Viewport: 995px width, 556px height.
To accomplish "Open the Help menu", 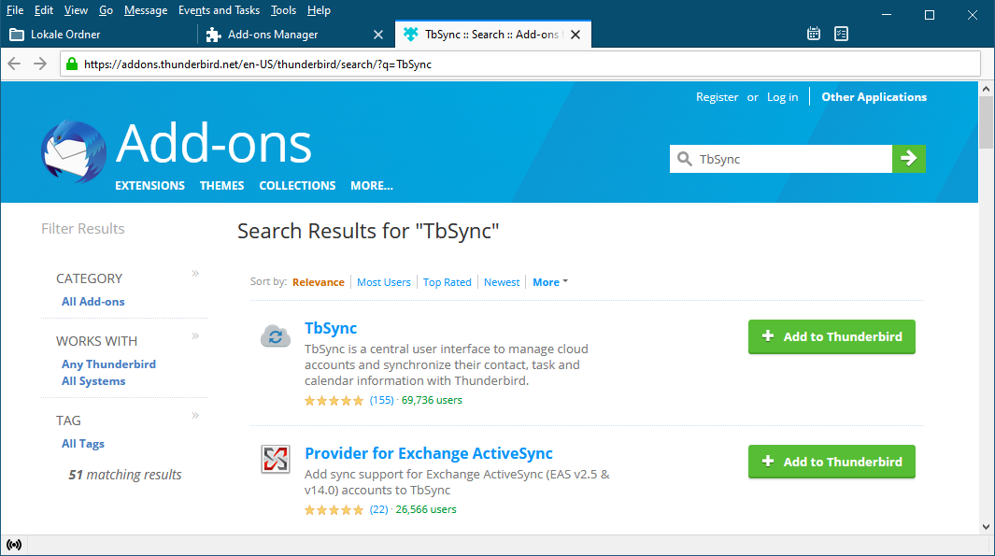I will coord(319,10).
